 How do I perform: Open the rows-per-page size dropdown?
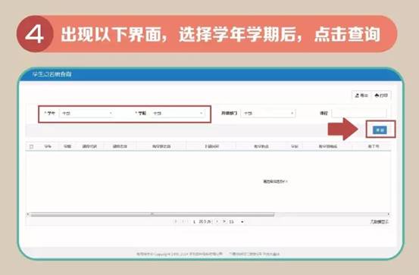236,222
